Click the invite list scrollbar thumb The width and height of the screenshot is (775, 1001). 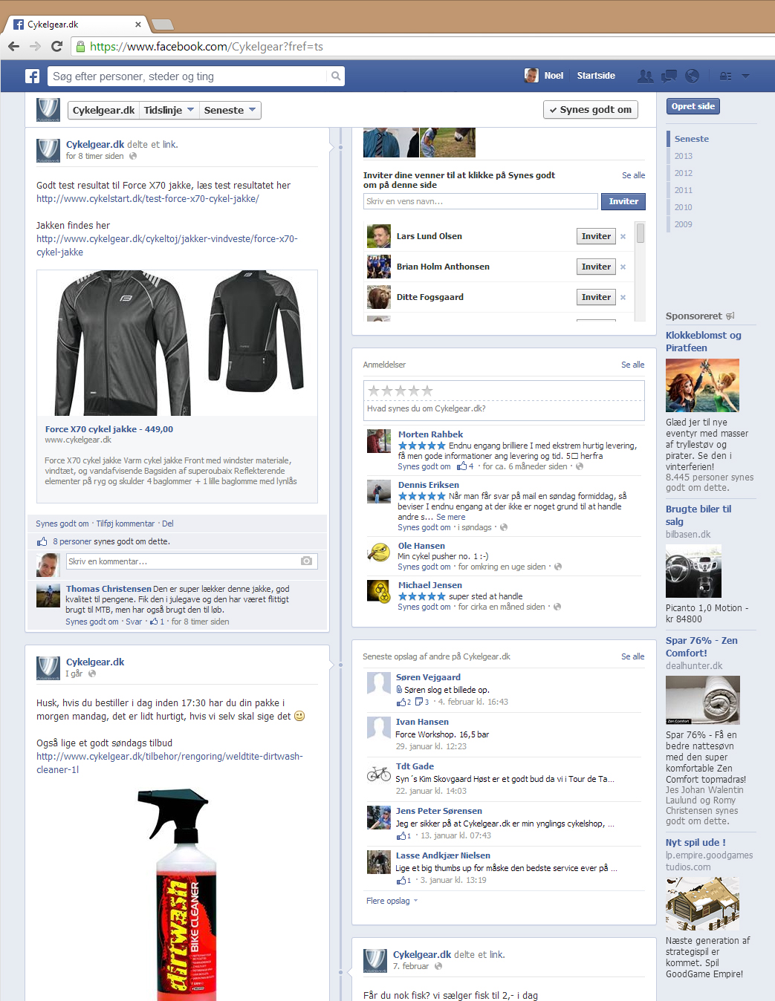click(641, 233)
